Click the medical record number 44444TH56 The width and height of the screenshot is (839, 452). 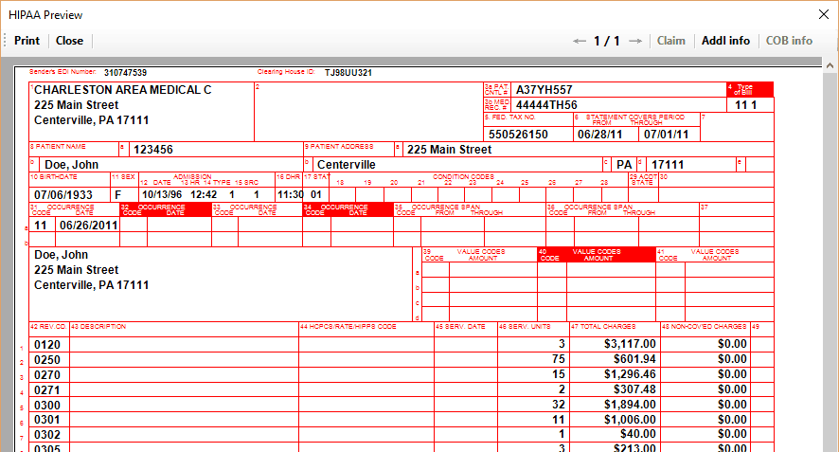pyautogui.click(x=546, y=105)
